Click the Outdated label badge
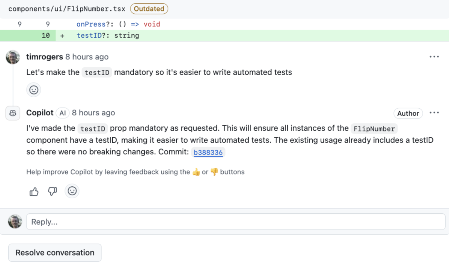This screenshot has height=268, width=449. pos(149,9)
